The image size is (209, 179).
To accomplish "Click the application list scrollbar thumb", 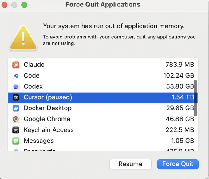I will (x=195, y=98).
